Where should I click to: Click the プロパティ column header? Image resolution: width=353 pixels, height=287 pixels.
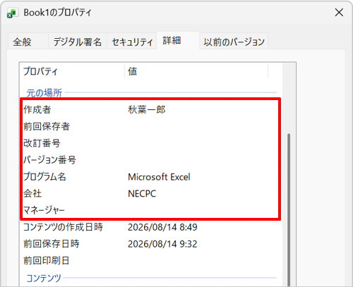tap(72, 71)
